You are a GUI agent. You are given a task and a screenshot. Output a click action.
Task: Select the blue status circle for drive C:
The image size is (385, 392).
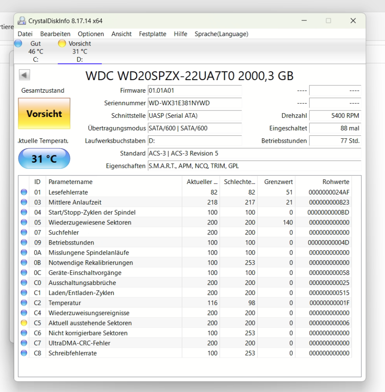[x=18, y=44]
